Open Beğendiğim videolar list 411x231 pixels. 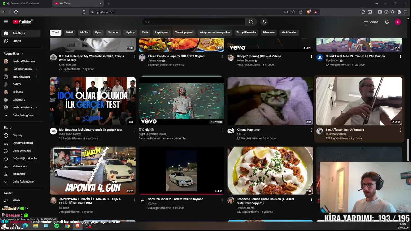point(20,158)
